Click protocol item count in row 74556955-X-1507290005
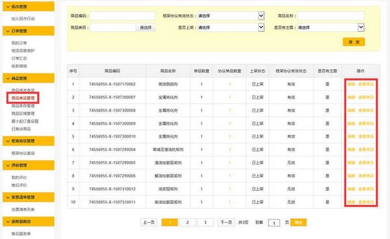Screen dimensions: 390x239 point(229,163)
